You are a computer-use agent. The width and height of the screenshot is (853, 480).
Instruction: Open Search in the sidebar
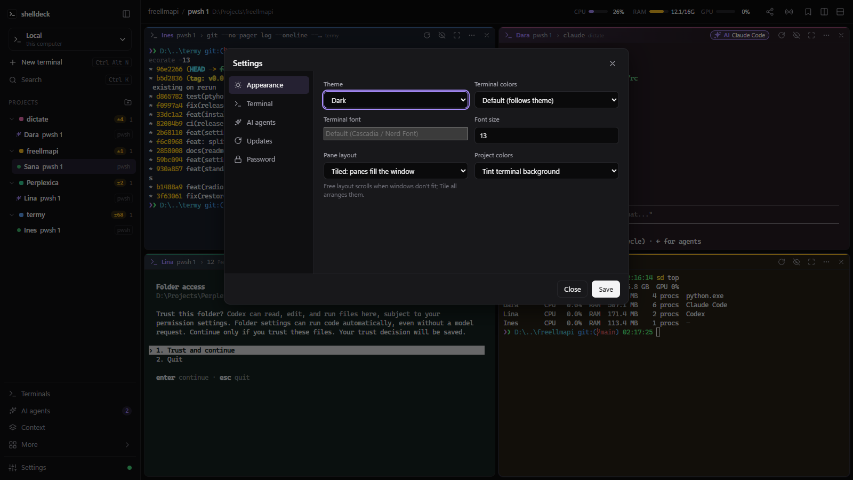pyautogui.click(x=70, y=79)
